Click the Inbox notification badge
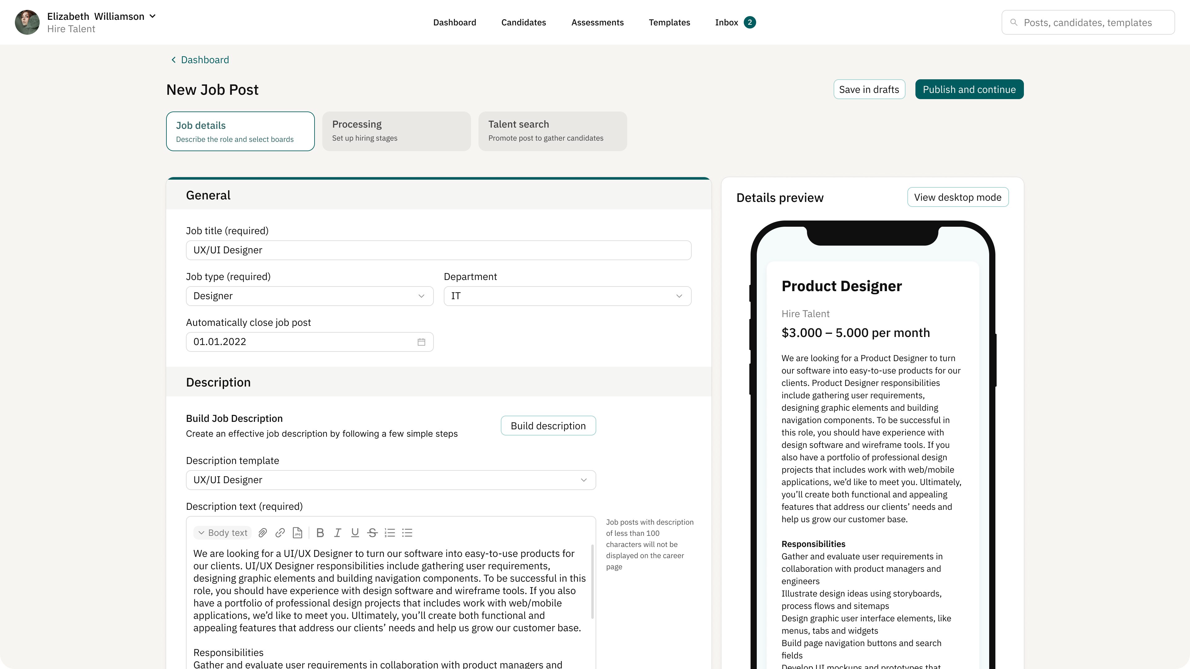The width and height of the screenshot is (1190, 669). coord(750,22)
